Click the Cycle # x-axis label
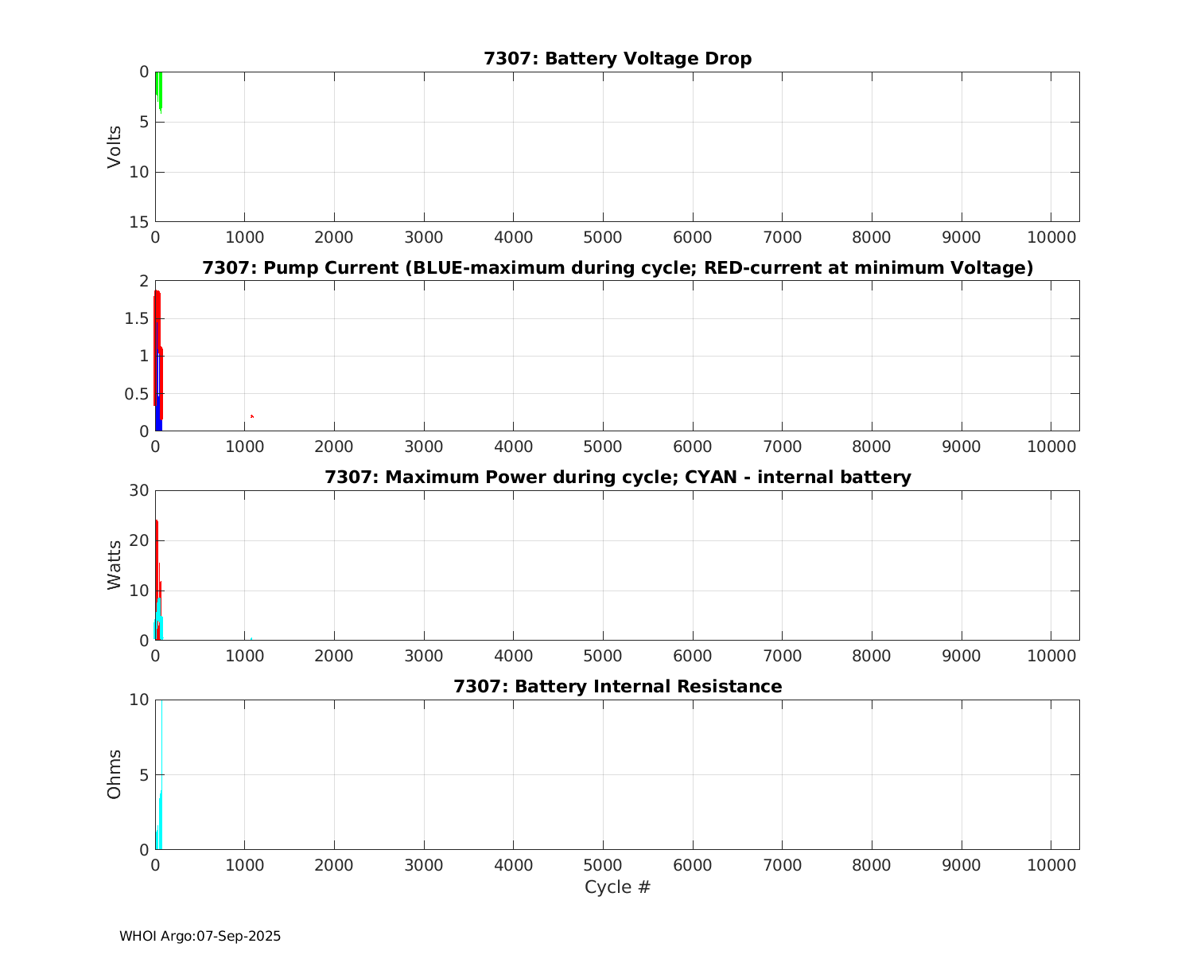 coord(617,887)
